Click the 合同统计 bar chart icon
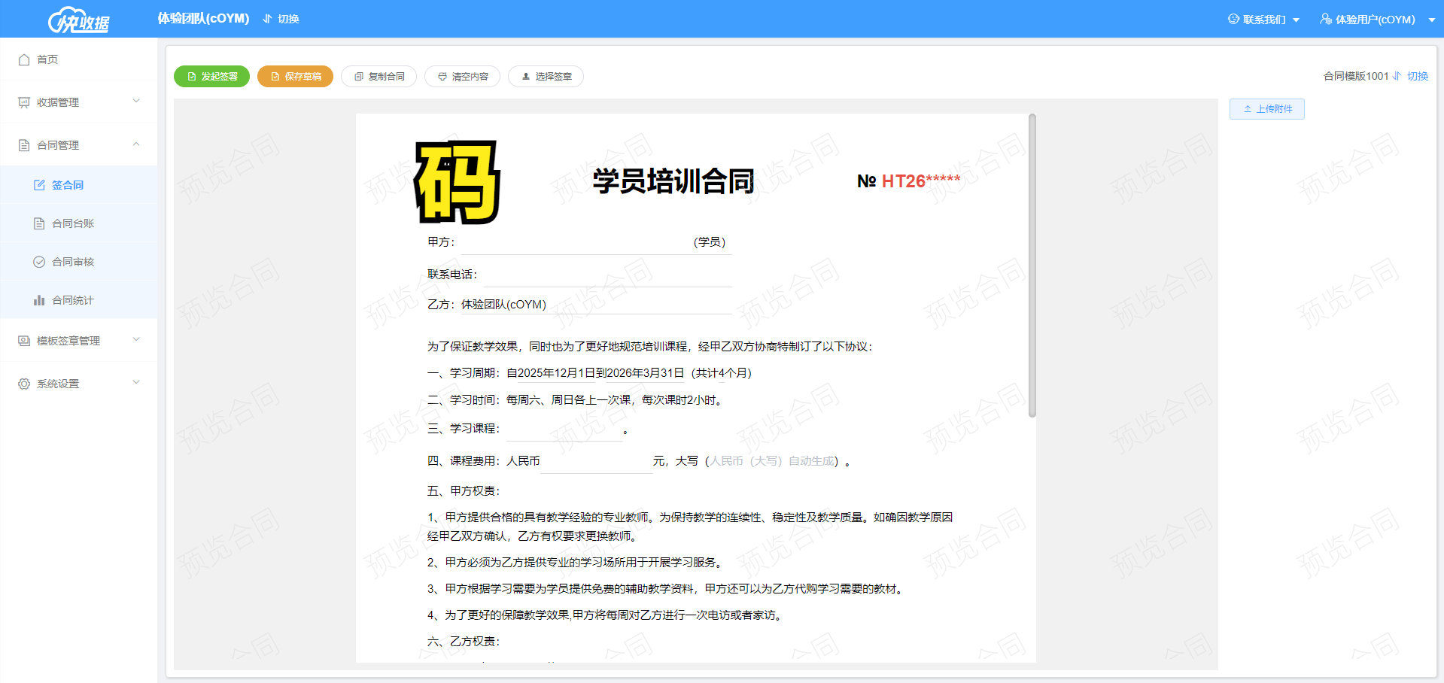1444x683 pixels. pos(39,300)
